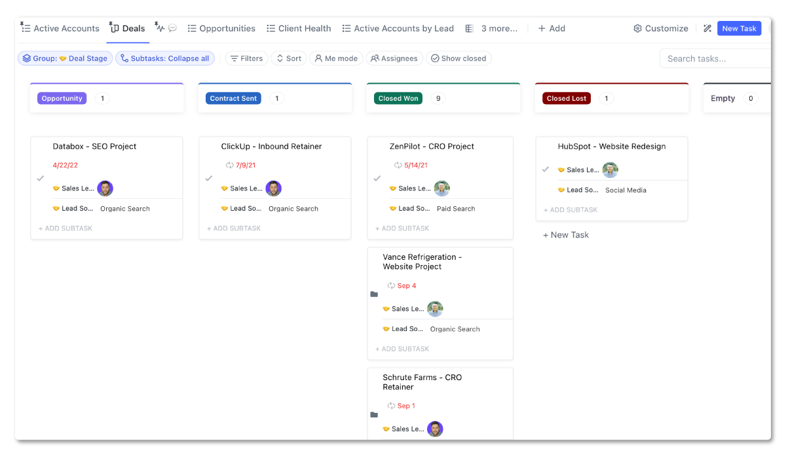The width and height of the screenshot is (786, 458).
Task: Click the folder icon on Vance Refrigeration card
Action: coord(374,294)
